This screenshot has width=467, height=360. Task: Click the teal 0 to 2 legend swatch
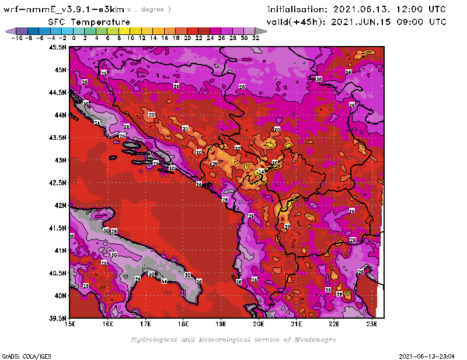point(79,31)
